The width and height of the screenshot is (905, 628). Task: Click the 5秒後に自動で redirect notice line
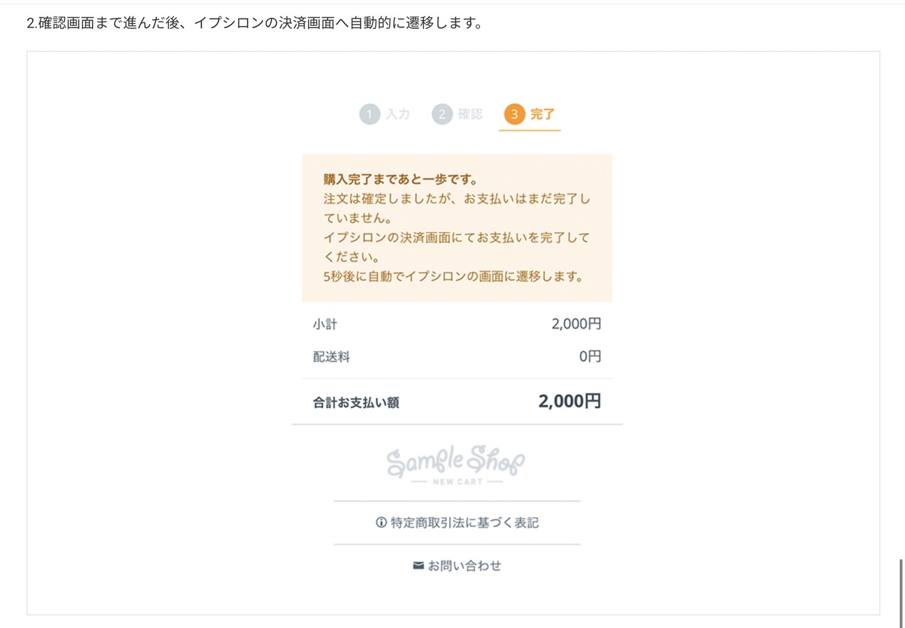tap(453, 276)
